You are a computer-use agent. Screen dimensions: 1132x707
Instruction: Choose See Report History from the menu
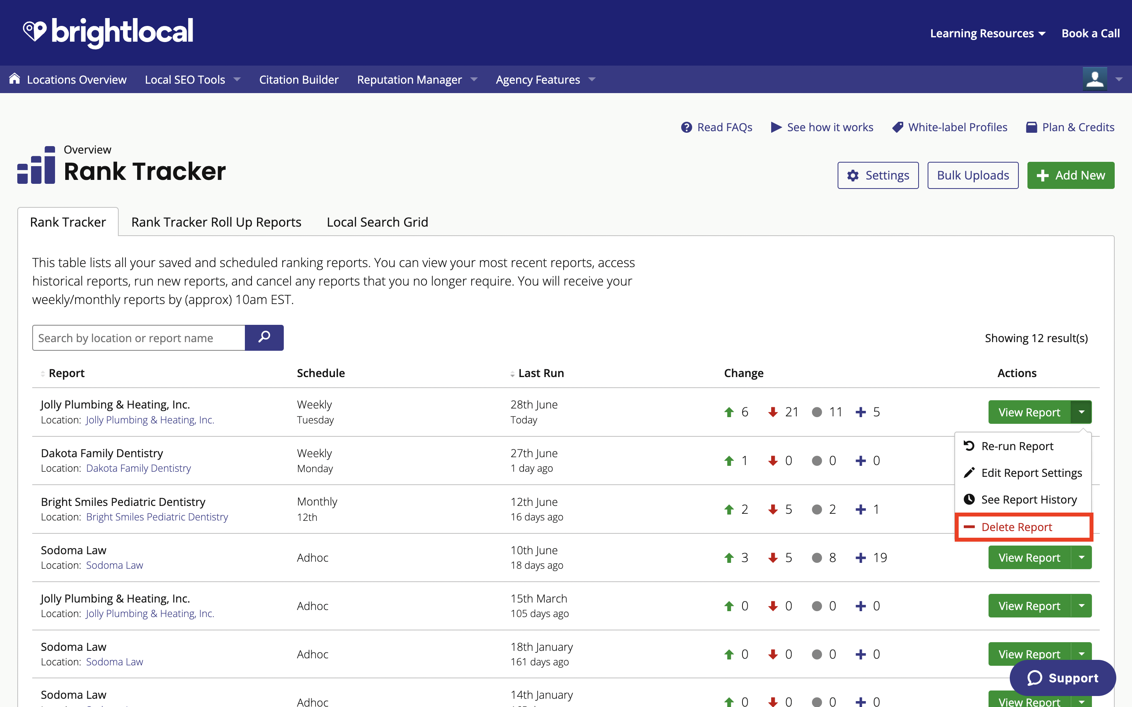tap(1023, 499)
